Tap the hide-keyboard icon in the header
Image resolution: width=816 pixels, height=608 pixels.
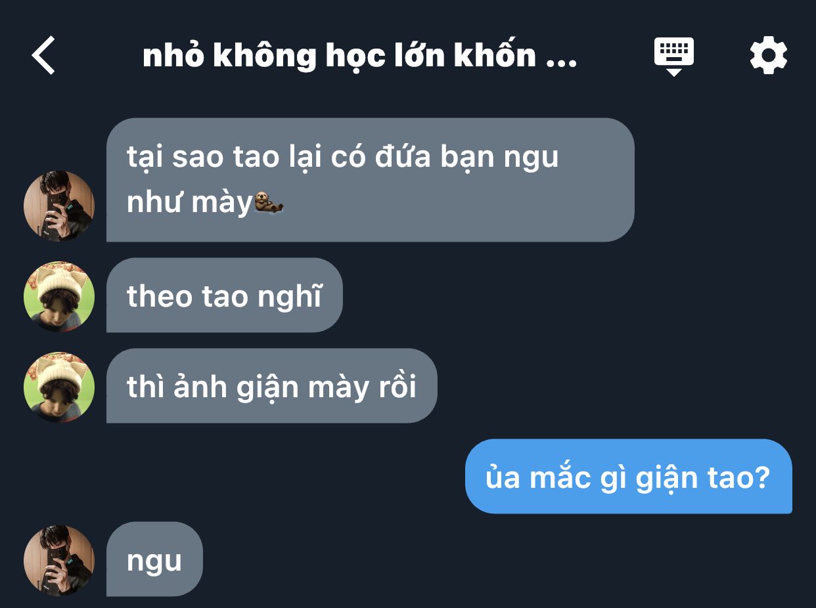(x=674, y=56)
